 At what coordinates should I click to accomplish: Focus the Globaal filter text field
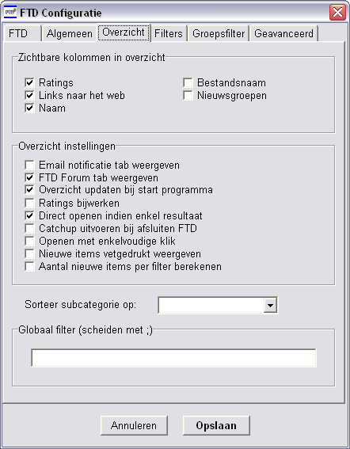coord(173,358)
